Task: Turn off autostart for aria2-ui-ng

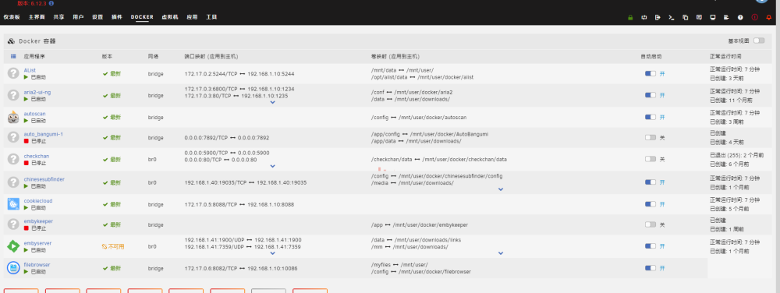Action: click(651, 95)
